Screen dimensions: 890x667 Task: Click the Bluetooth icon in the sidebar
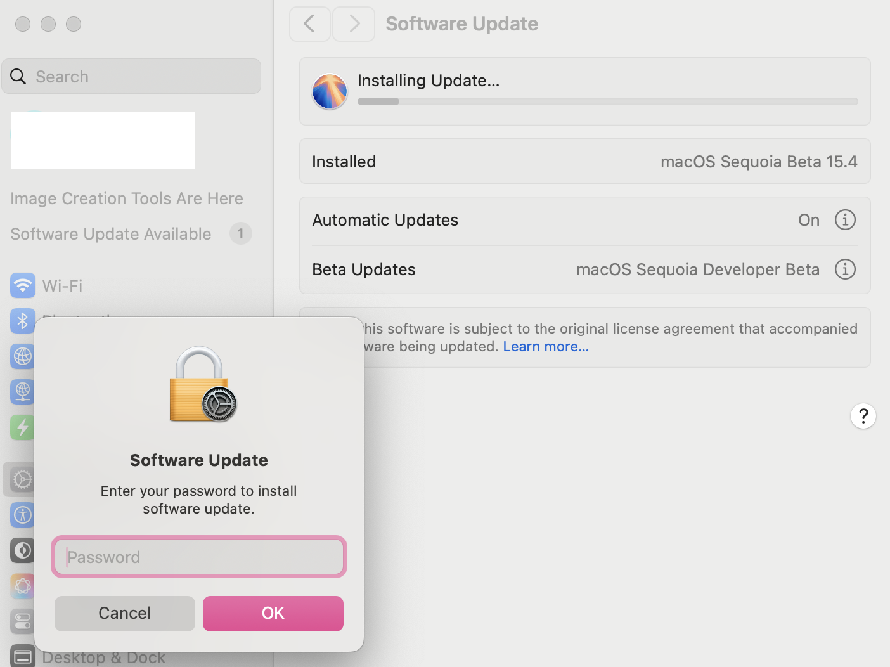coord(22,321)
